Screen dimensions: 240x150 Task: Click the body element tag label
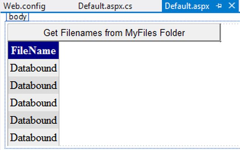click(17, 17)
